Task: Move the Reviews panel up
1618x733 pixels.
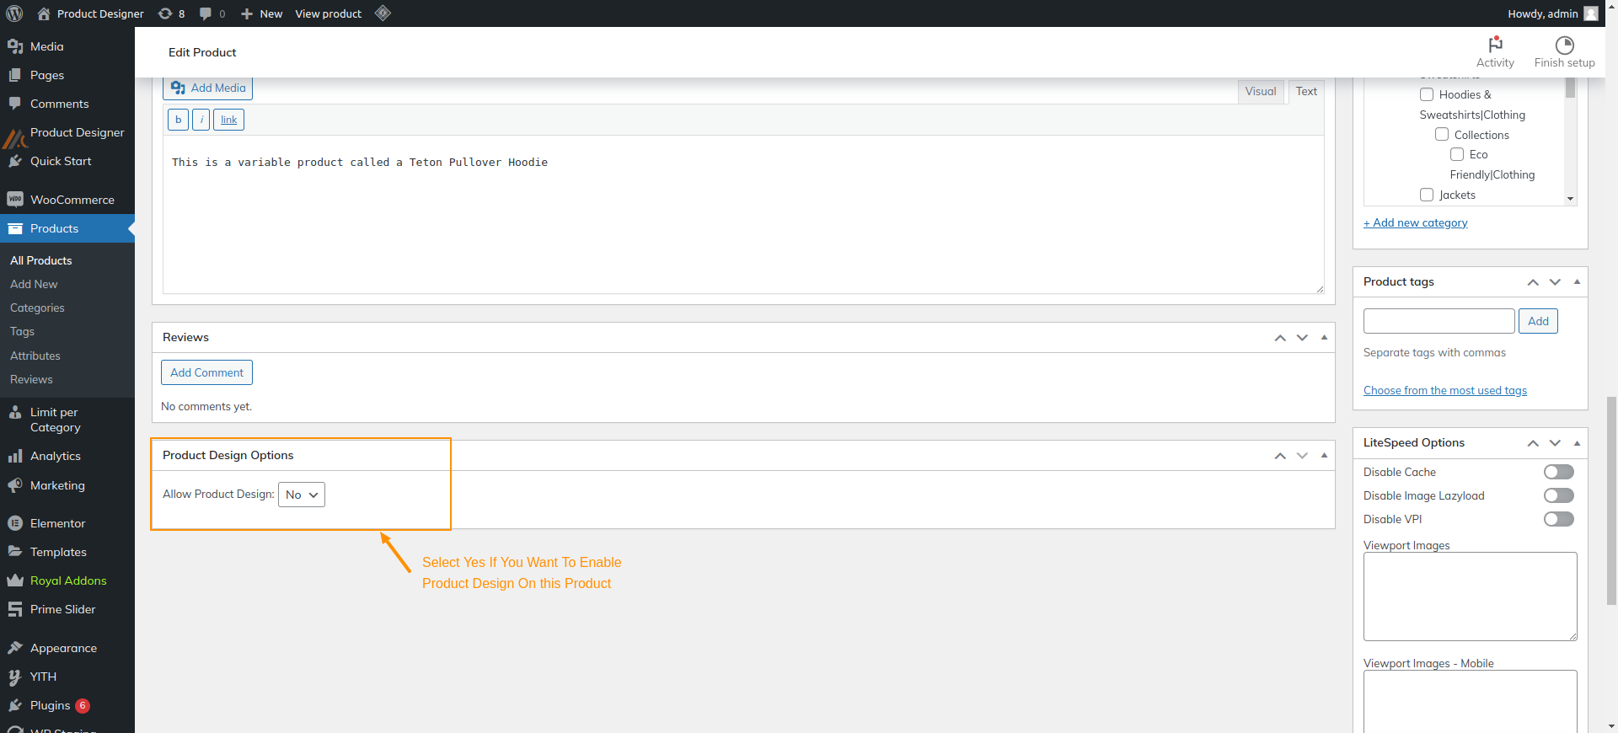Action: [x=1280, y=338]
